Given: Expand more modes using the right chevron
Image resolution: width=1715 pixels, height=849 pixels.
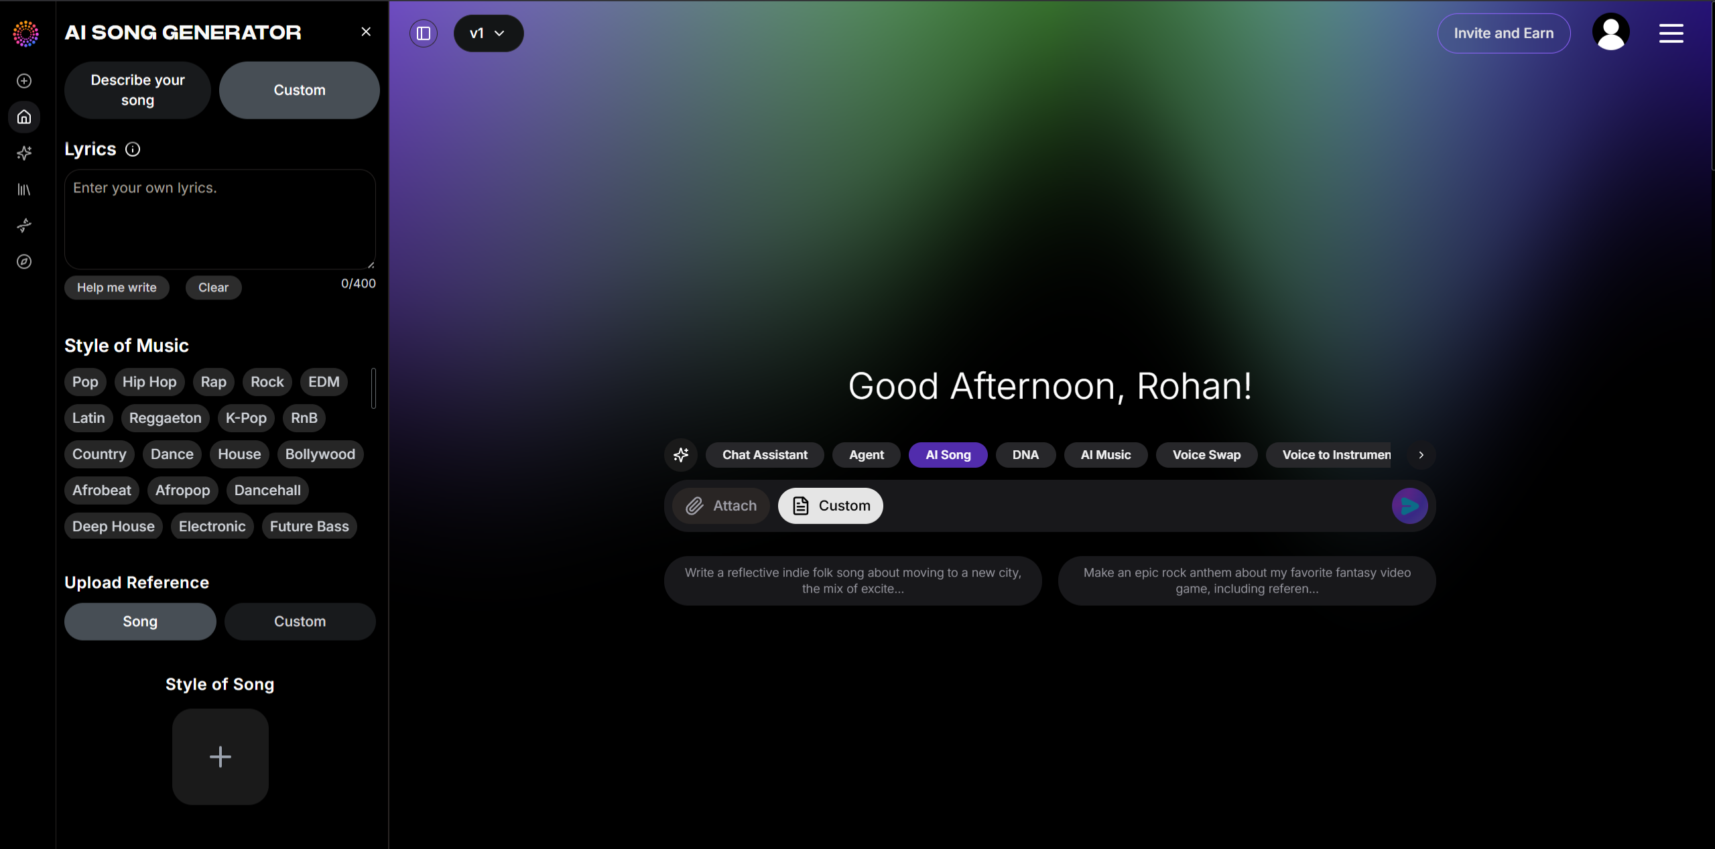Looking at the screenshot, I should point(1420,454).
